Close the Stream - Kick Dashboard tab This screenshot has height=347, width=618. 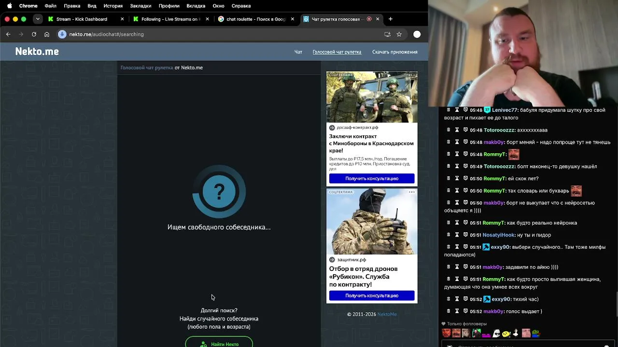[122, 19]
